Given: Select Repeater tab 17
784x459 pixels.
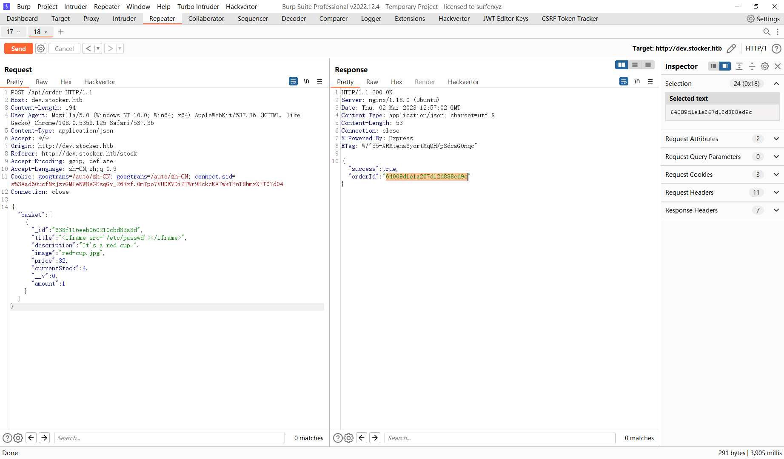Looking at the screenshot, I should coord(10,32).
